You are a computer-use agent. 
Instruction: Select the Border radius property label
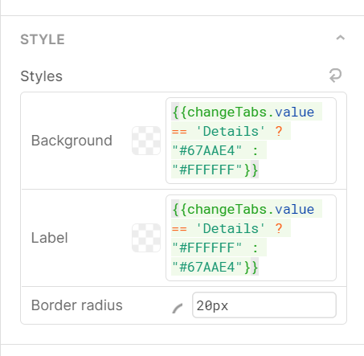coord(77,305)
